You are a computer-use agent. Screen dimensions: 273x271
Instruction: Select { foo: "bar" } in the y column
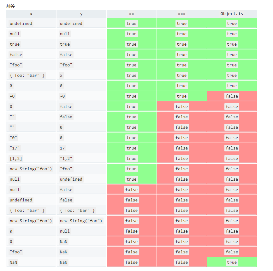click(x=77, y=210)
